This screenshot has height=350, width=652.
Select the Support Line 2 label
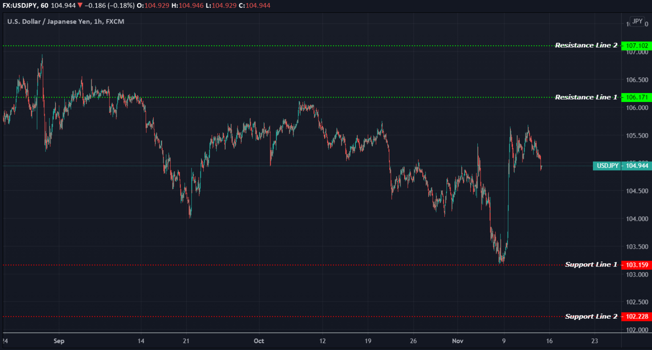click(591, 316)
